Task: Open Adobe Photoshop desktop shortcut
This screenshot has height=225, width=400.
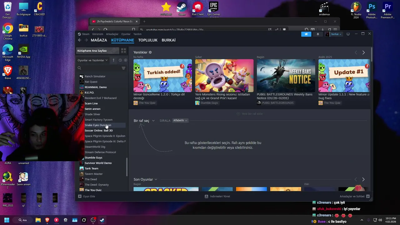Action: (372, 10)
